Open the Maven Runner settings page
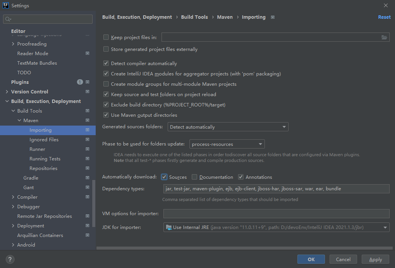Screen dimensions: 395x268 tap(37, 149)
